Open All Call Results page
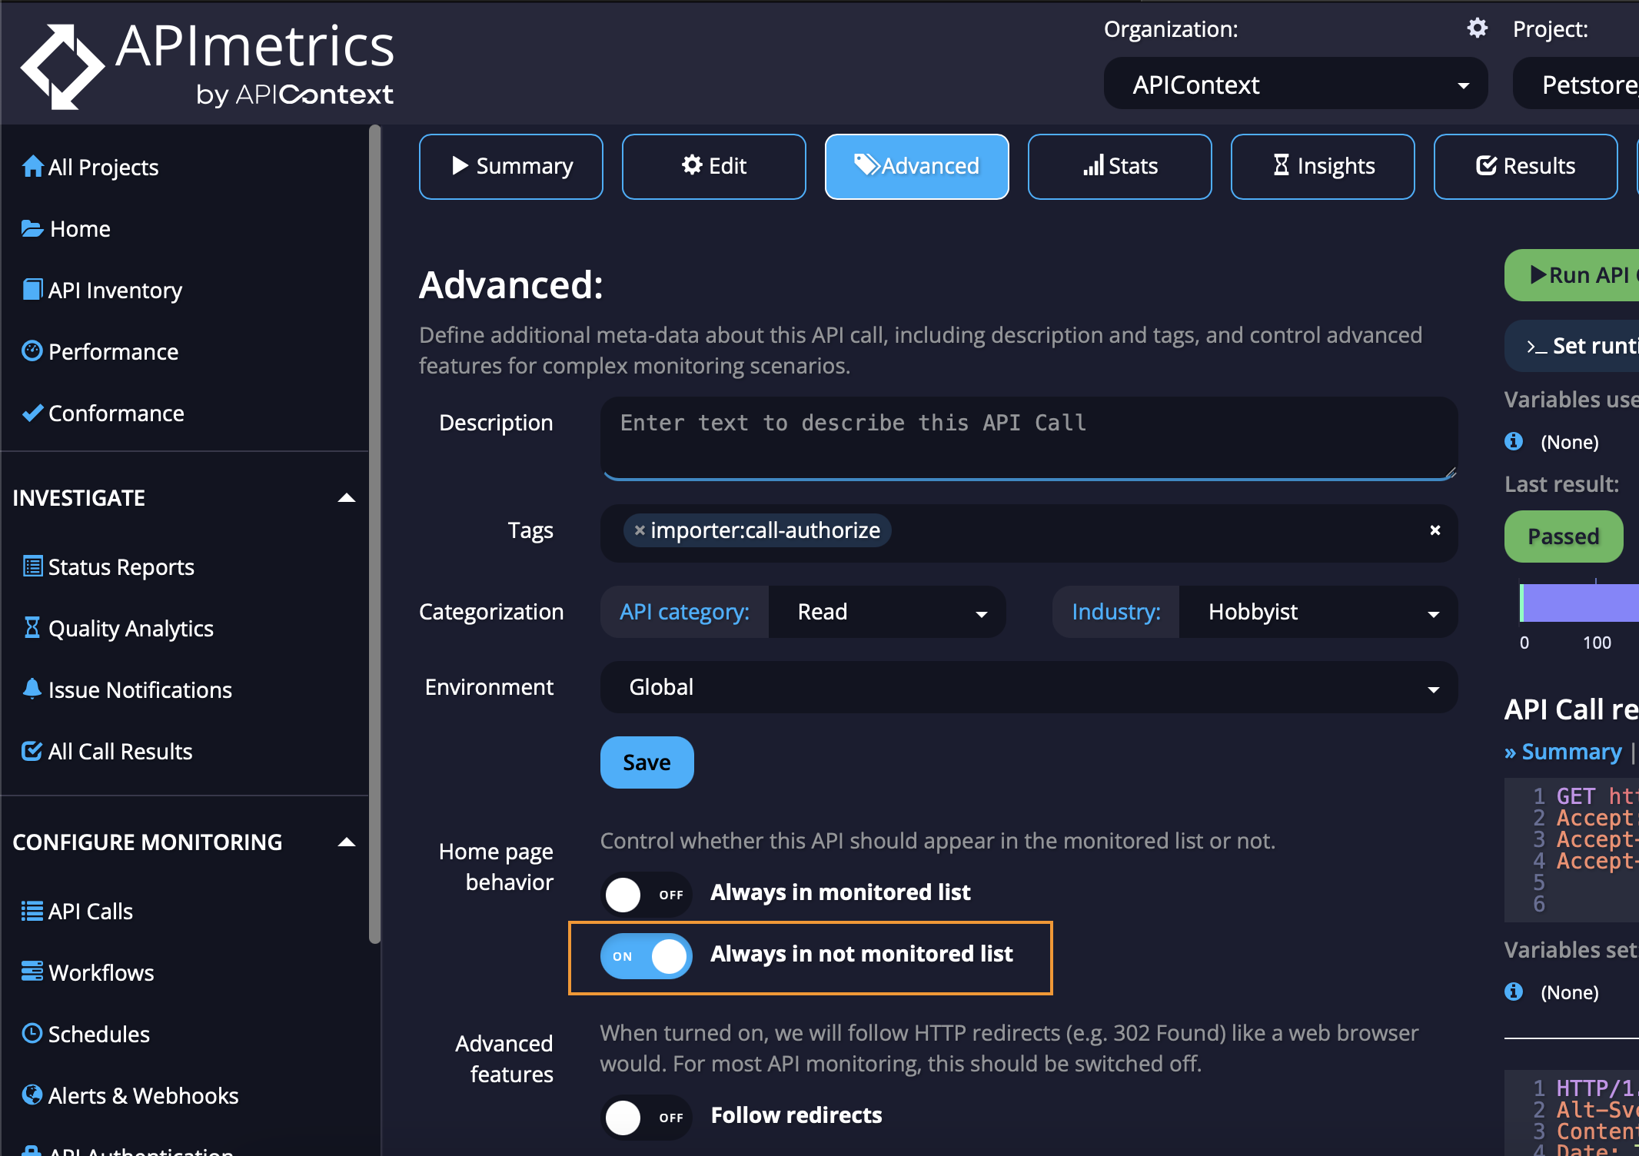This screenshot has height=1156, width=1639. pos(120,751)
